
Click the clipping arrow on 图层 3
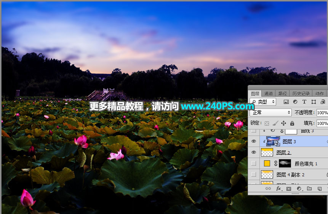click(x=264, y=142)
